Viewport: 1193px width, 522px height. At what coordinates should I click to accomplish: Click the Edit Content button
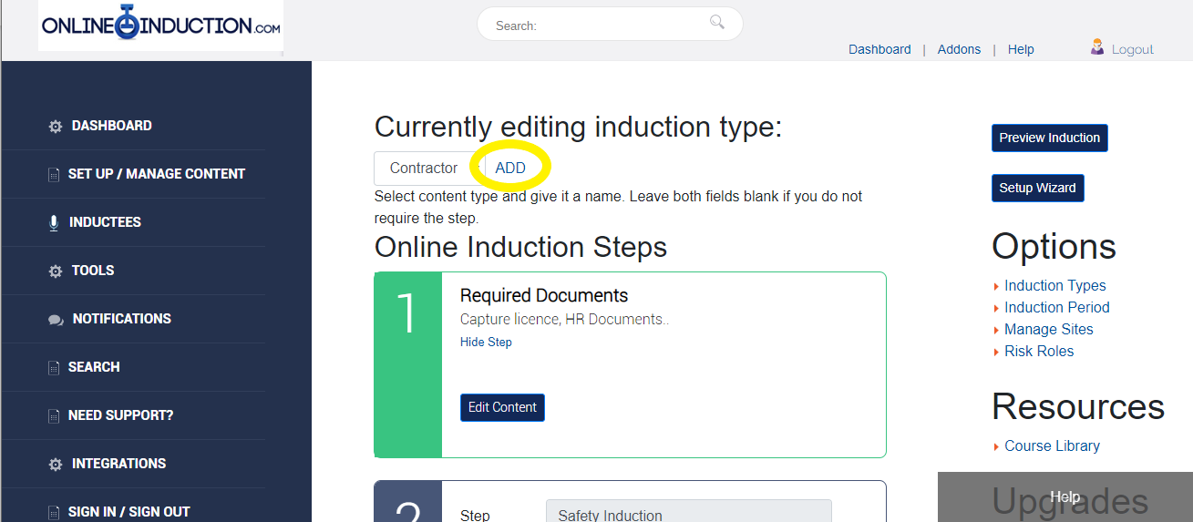click(502, 407)
